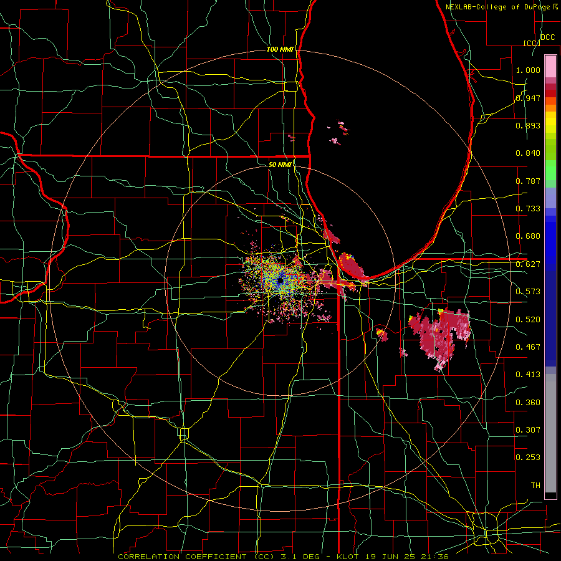The image size is (561, 561).
Task: Click the [CC] unit label above color bar
Action: 532,43
